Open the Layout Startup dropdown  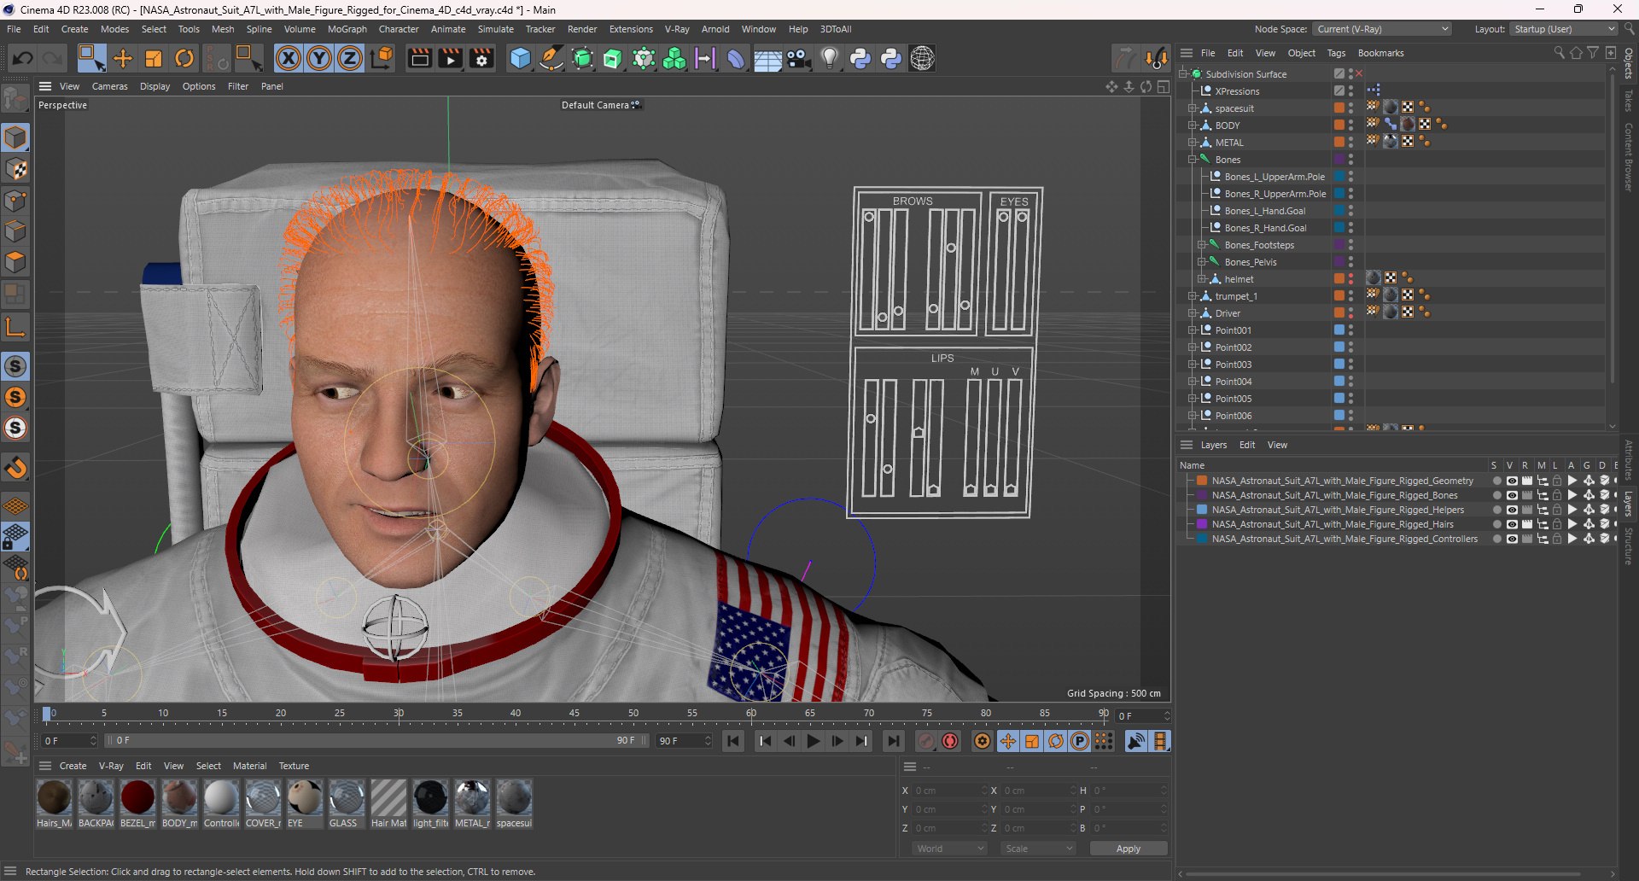tap(1563, 29)
